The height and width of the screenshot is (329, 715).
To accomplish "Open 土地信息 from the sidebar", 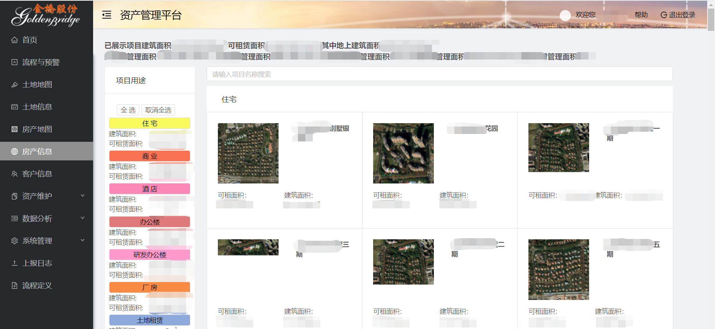I will 47,107.
